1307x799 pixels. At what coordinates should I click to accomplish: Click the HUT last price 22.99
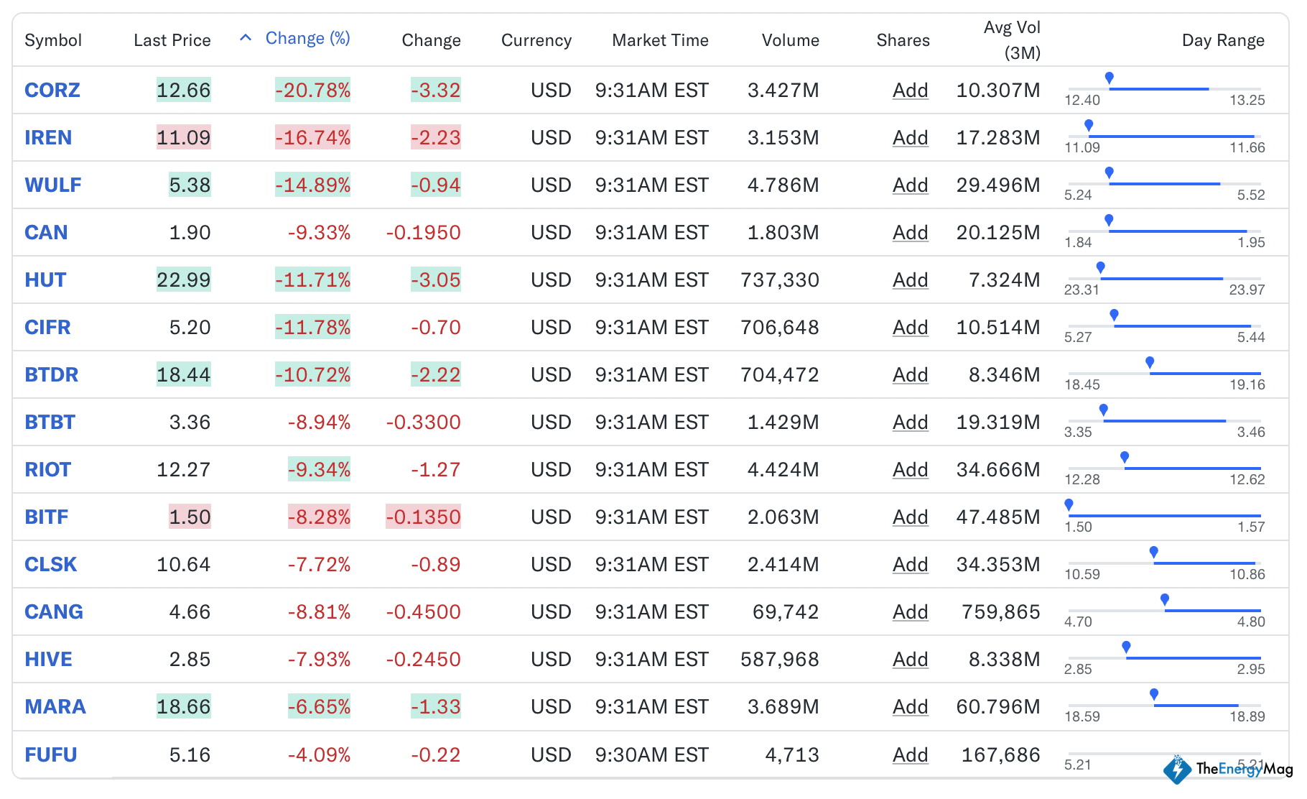[x=183, y=280]
